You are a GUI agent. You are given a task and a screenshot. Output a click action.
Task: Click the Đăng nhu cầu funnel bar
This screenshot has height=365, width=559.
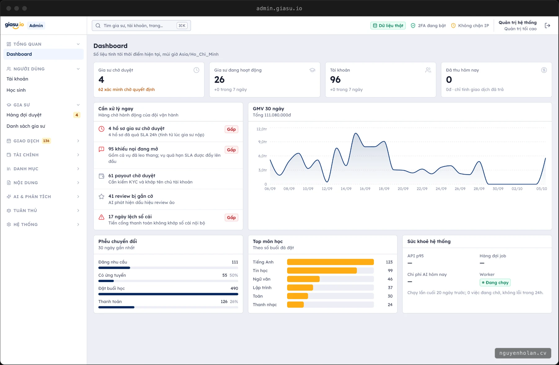[x=168, y=268]
